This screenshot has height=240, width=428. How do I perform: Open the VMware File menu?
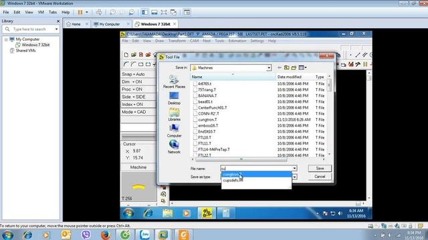(x=6, y=12)
